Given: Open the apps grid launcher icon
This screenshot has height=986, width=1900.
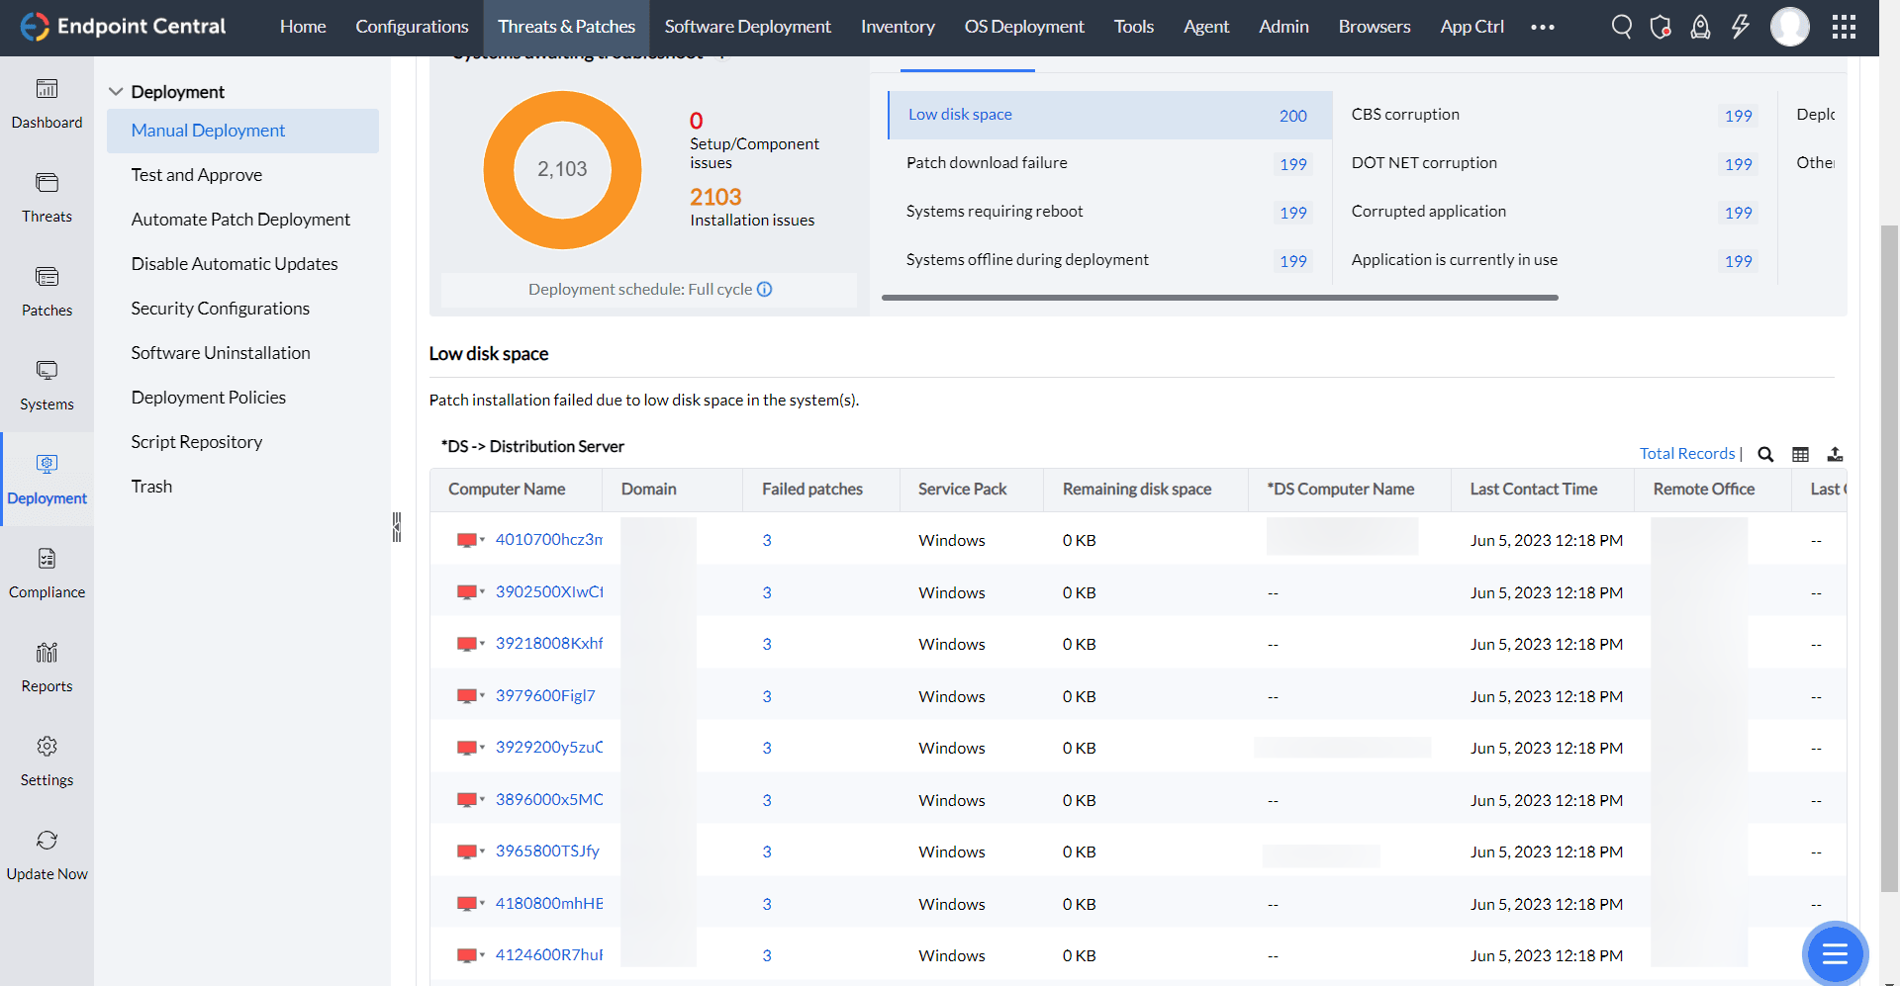Looking at the screenshot, I should 1844,27.
